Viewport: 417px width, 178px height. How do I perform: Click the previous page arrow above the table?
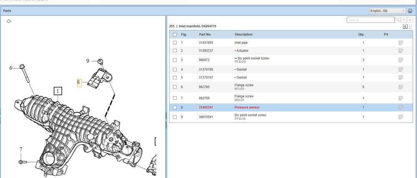coord(405,27)
